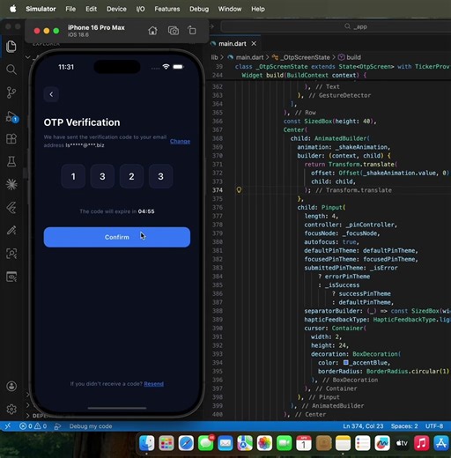Open the Edit menu
The height and width of the screenshot is (458, 451).
(91, 9)
